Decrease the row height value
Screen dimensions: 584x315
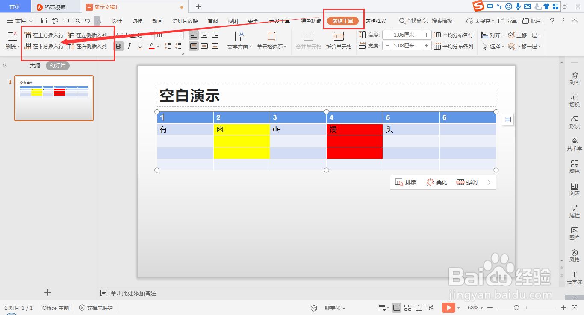[387, 35]
